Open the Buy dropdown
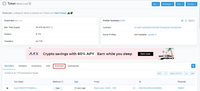The height and width of the screenshot is (91, 200). click(x=156, y=4)
